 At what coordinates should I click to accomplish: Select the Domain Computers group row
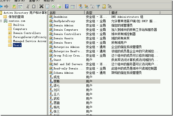click(x=105, y=30)
